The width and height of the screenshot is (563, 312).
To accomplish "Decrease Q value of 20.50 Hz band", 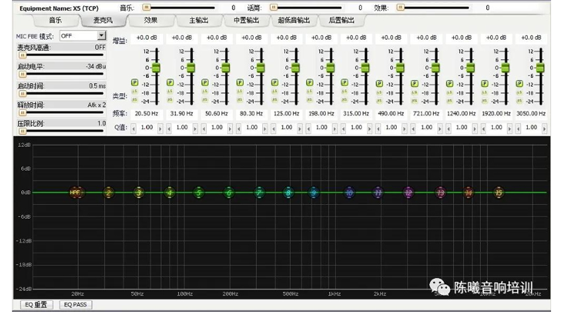I will pyautogui.click(x=134, y=128).
